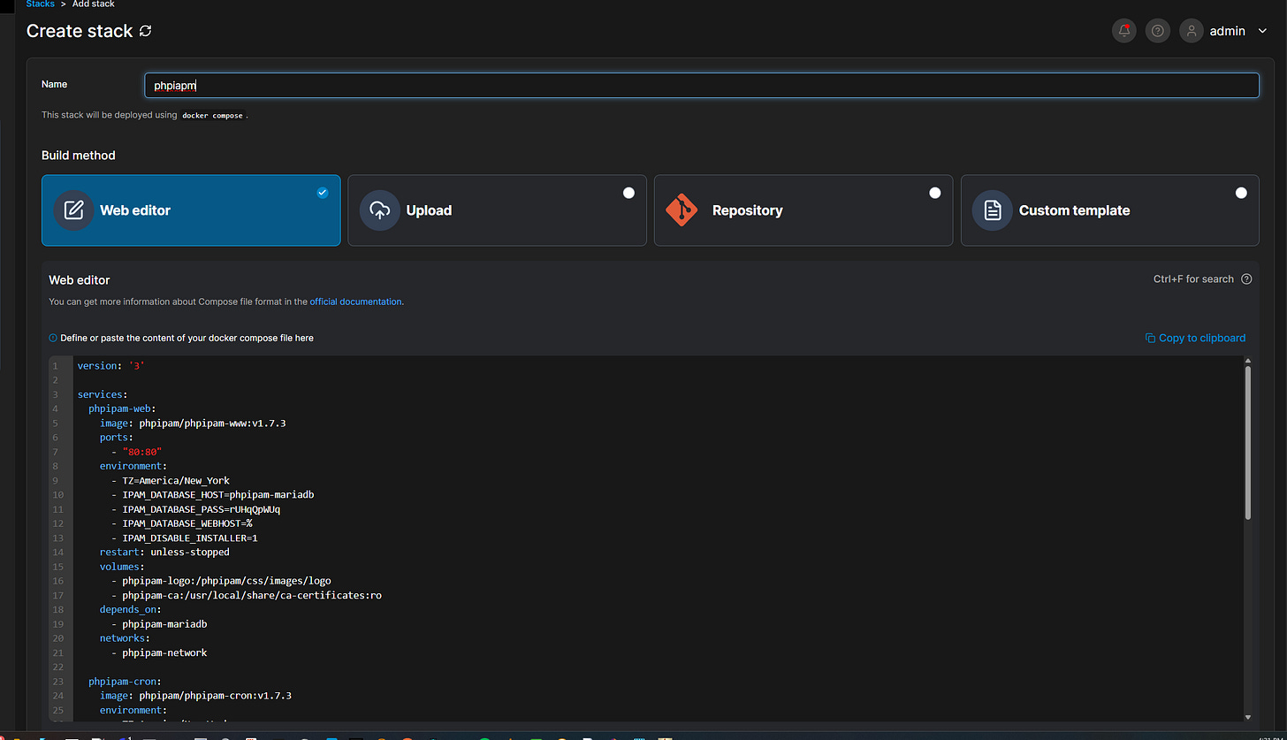The width and height of the screenshot is (1287, 740).
Task: Choose the Custom template build method tile
Action: [1109, 210]
